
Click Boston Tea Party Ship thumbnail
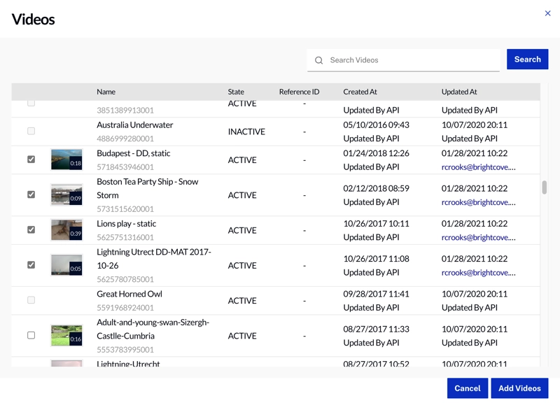pyautogui.click(x=66, y=195)
